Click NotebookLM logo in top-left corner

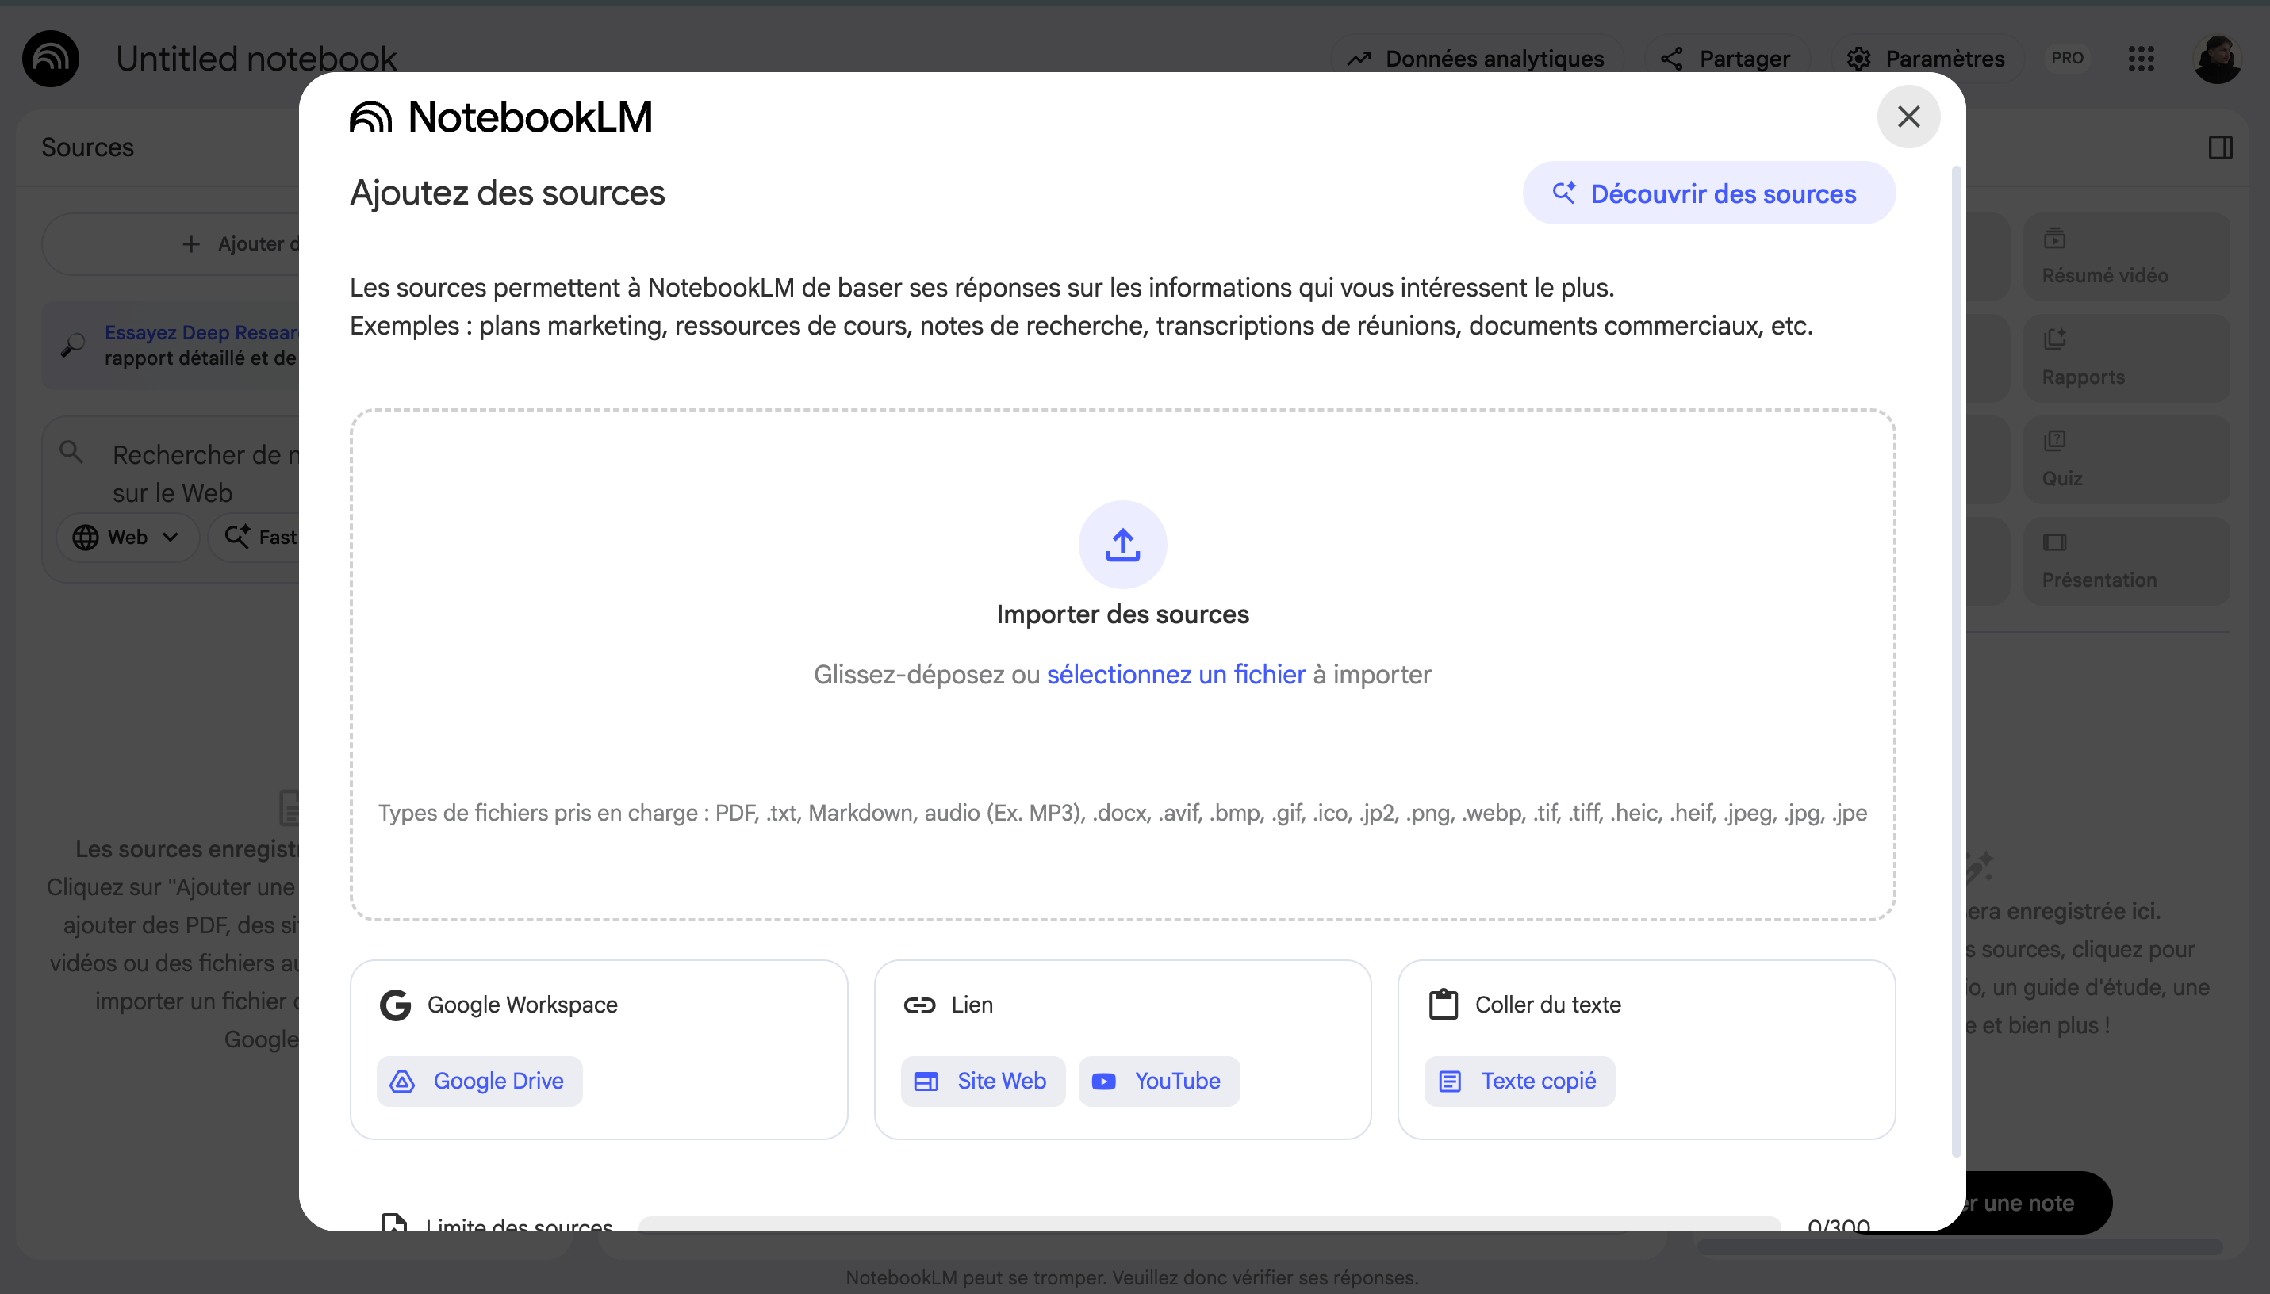51,59
